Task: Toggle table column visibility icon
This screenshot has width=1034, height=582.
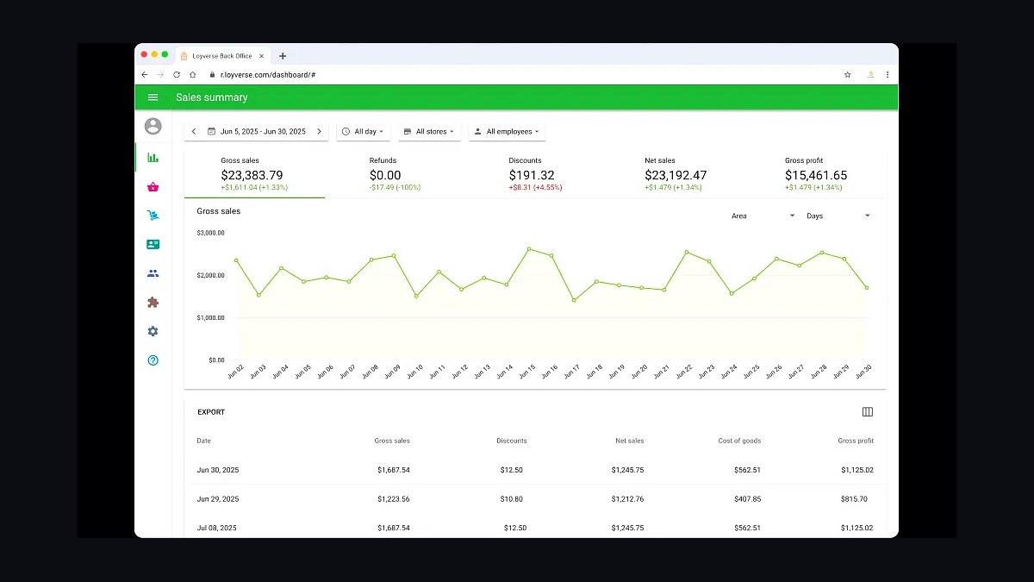Action: tap(868, 412)
